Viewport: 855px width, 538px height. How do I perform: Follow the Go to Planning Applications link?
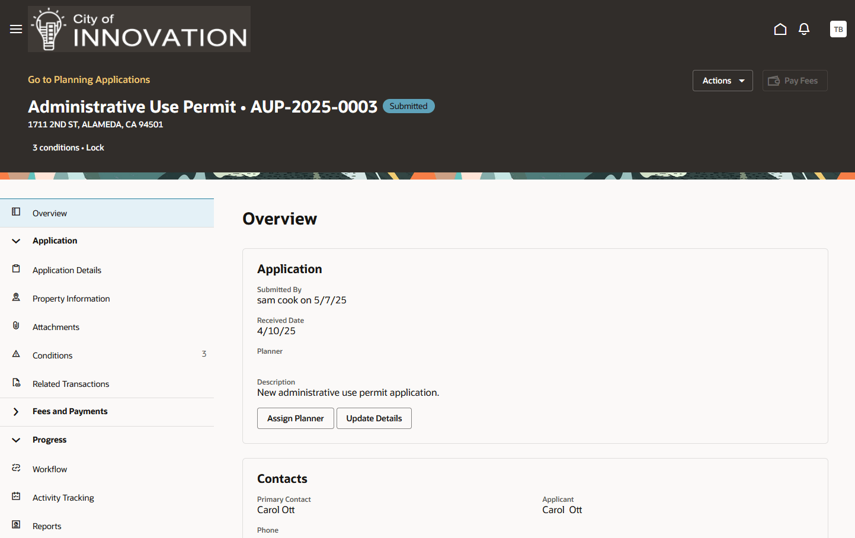(x=89, y=79)
